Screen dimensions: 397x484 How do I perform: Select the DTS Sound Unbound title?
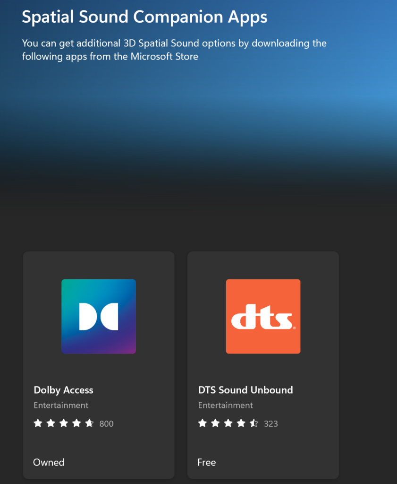[x=245, y=390]
